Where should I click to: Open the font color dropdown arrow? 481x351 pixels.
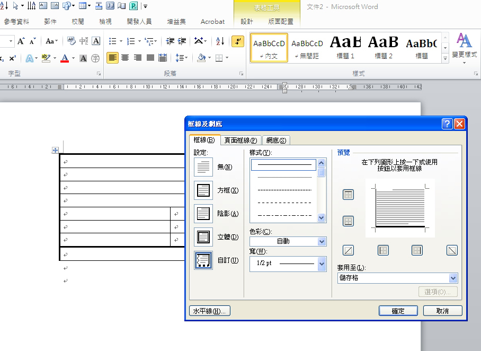(73, 58)
